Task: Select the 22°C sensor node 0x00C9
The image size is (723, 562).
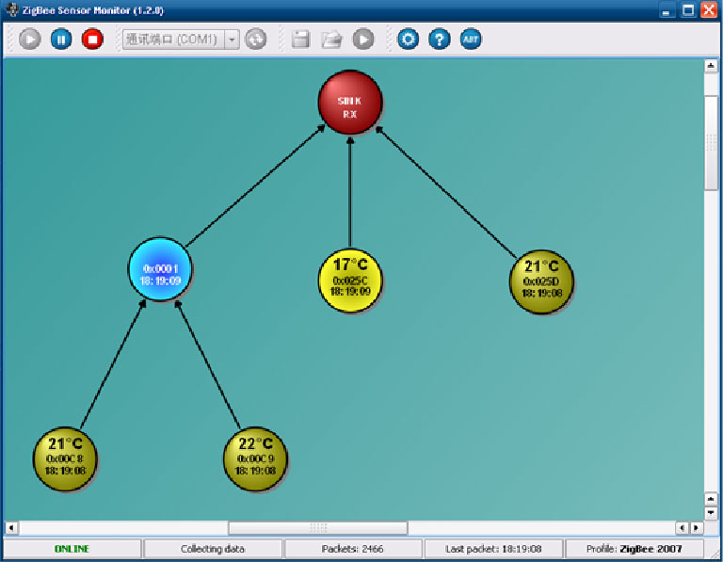Action: 254,457
